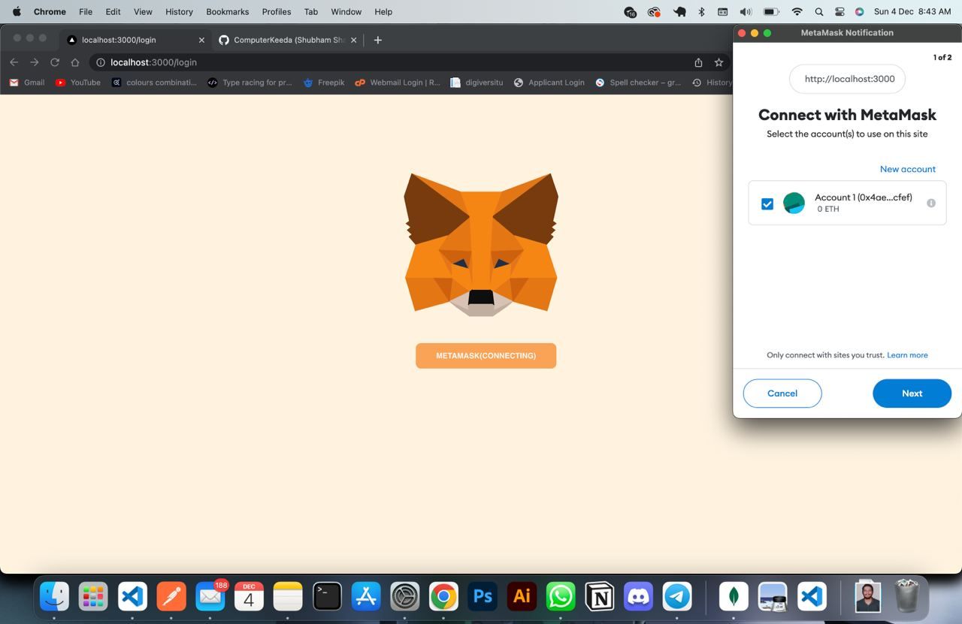This screenshot has height=624, width=962.
Task: Click the Chrome home icon
Action: [x=74, y=62]
